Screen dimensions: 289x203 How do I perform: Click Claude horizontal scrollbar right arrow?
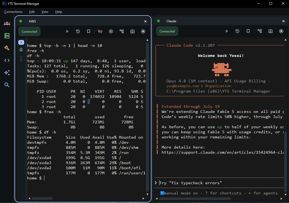281,199
